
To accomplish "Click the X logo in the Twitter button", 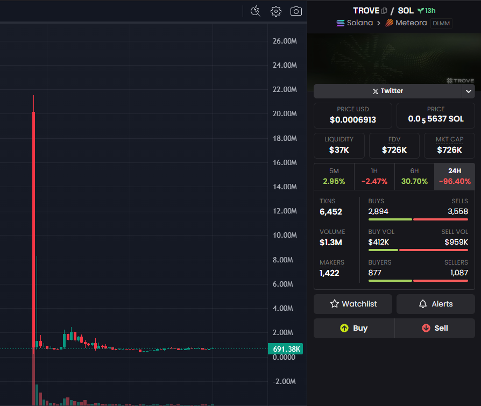I will coord(376,91).
